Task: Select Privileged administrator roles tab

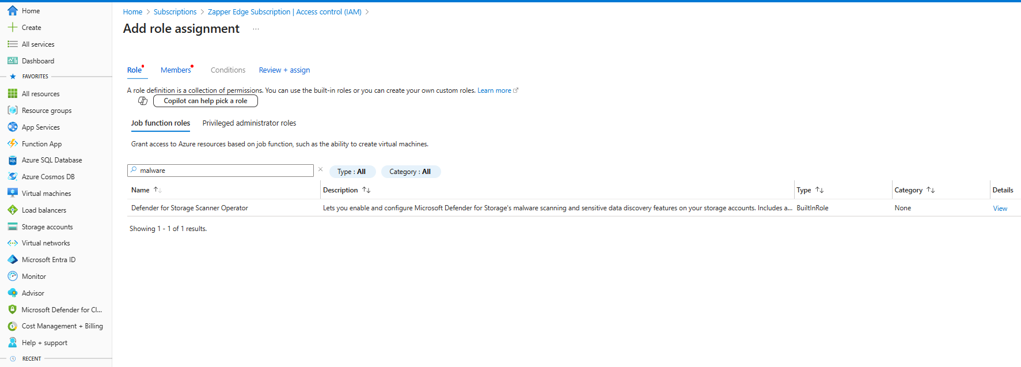Action: [x=249, y=123]
